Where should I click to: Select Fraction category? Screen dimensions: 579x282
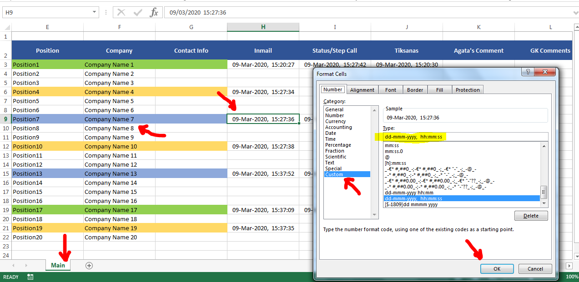click(x=347, y=151)
